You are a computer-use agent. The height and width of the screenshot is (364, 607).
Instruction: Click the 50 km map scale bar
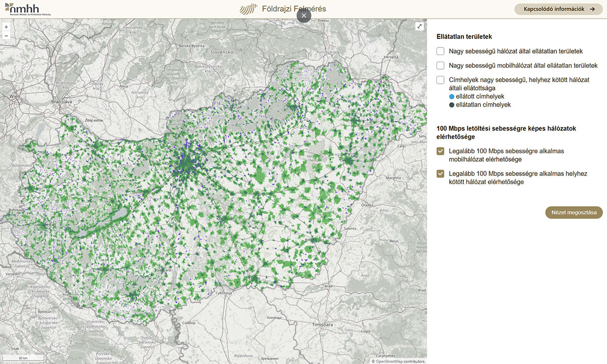tap(23, 358)
